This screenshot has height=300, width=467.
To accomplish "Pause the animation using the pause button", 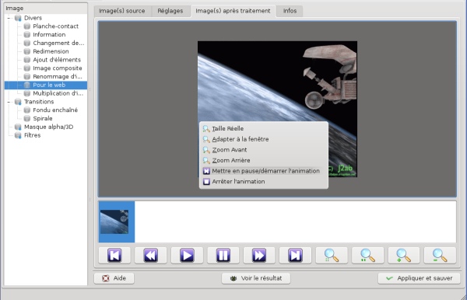I will (223, 256).
